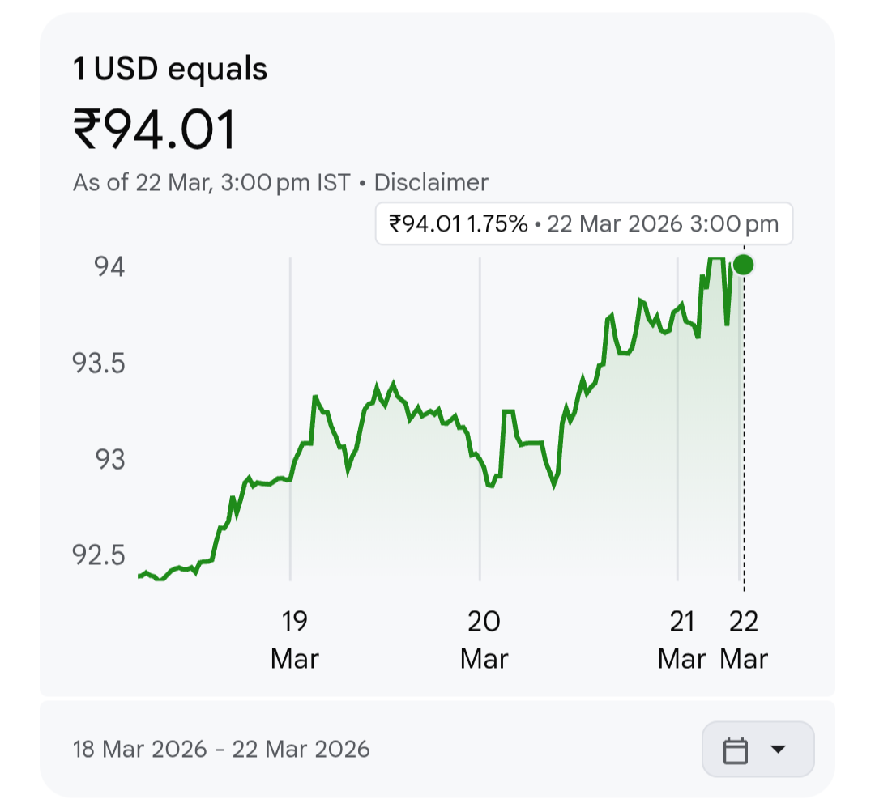The width and height of the screenshot is (875, 799).
Task: Click the 93 value on y-axis
Action: coord(109,460)
